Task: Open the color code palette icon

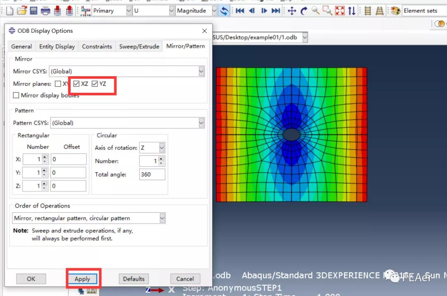Action: click(x=395, y=11)
